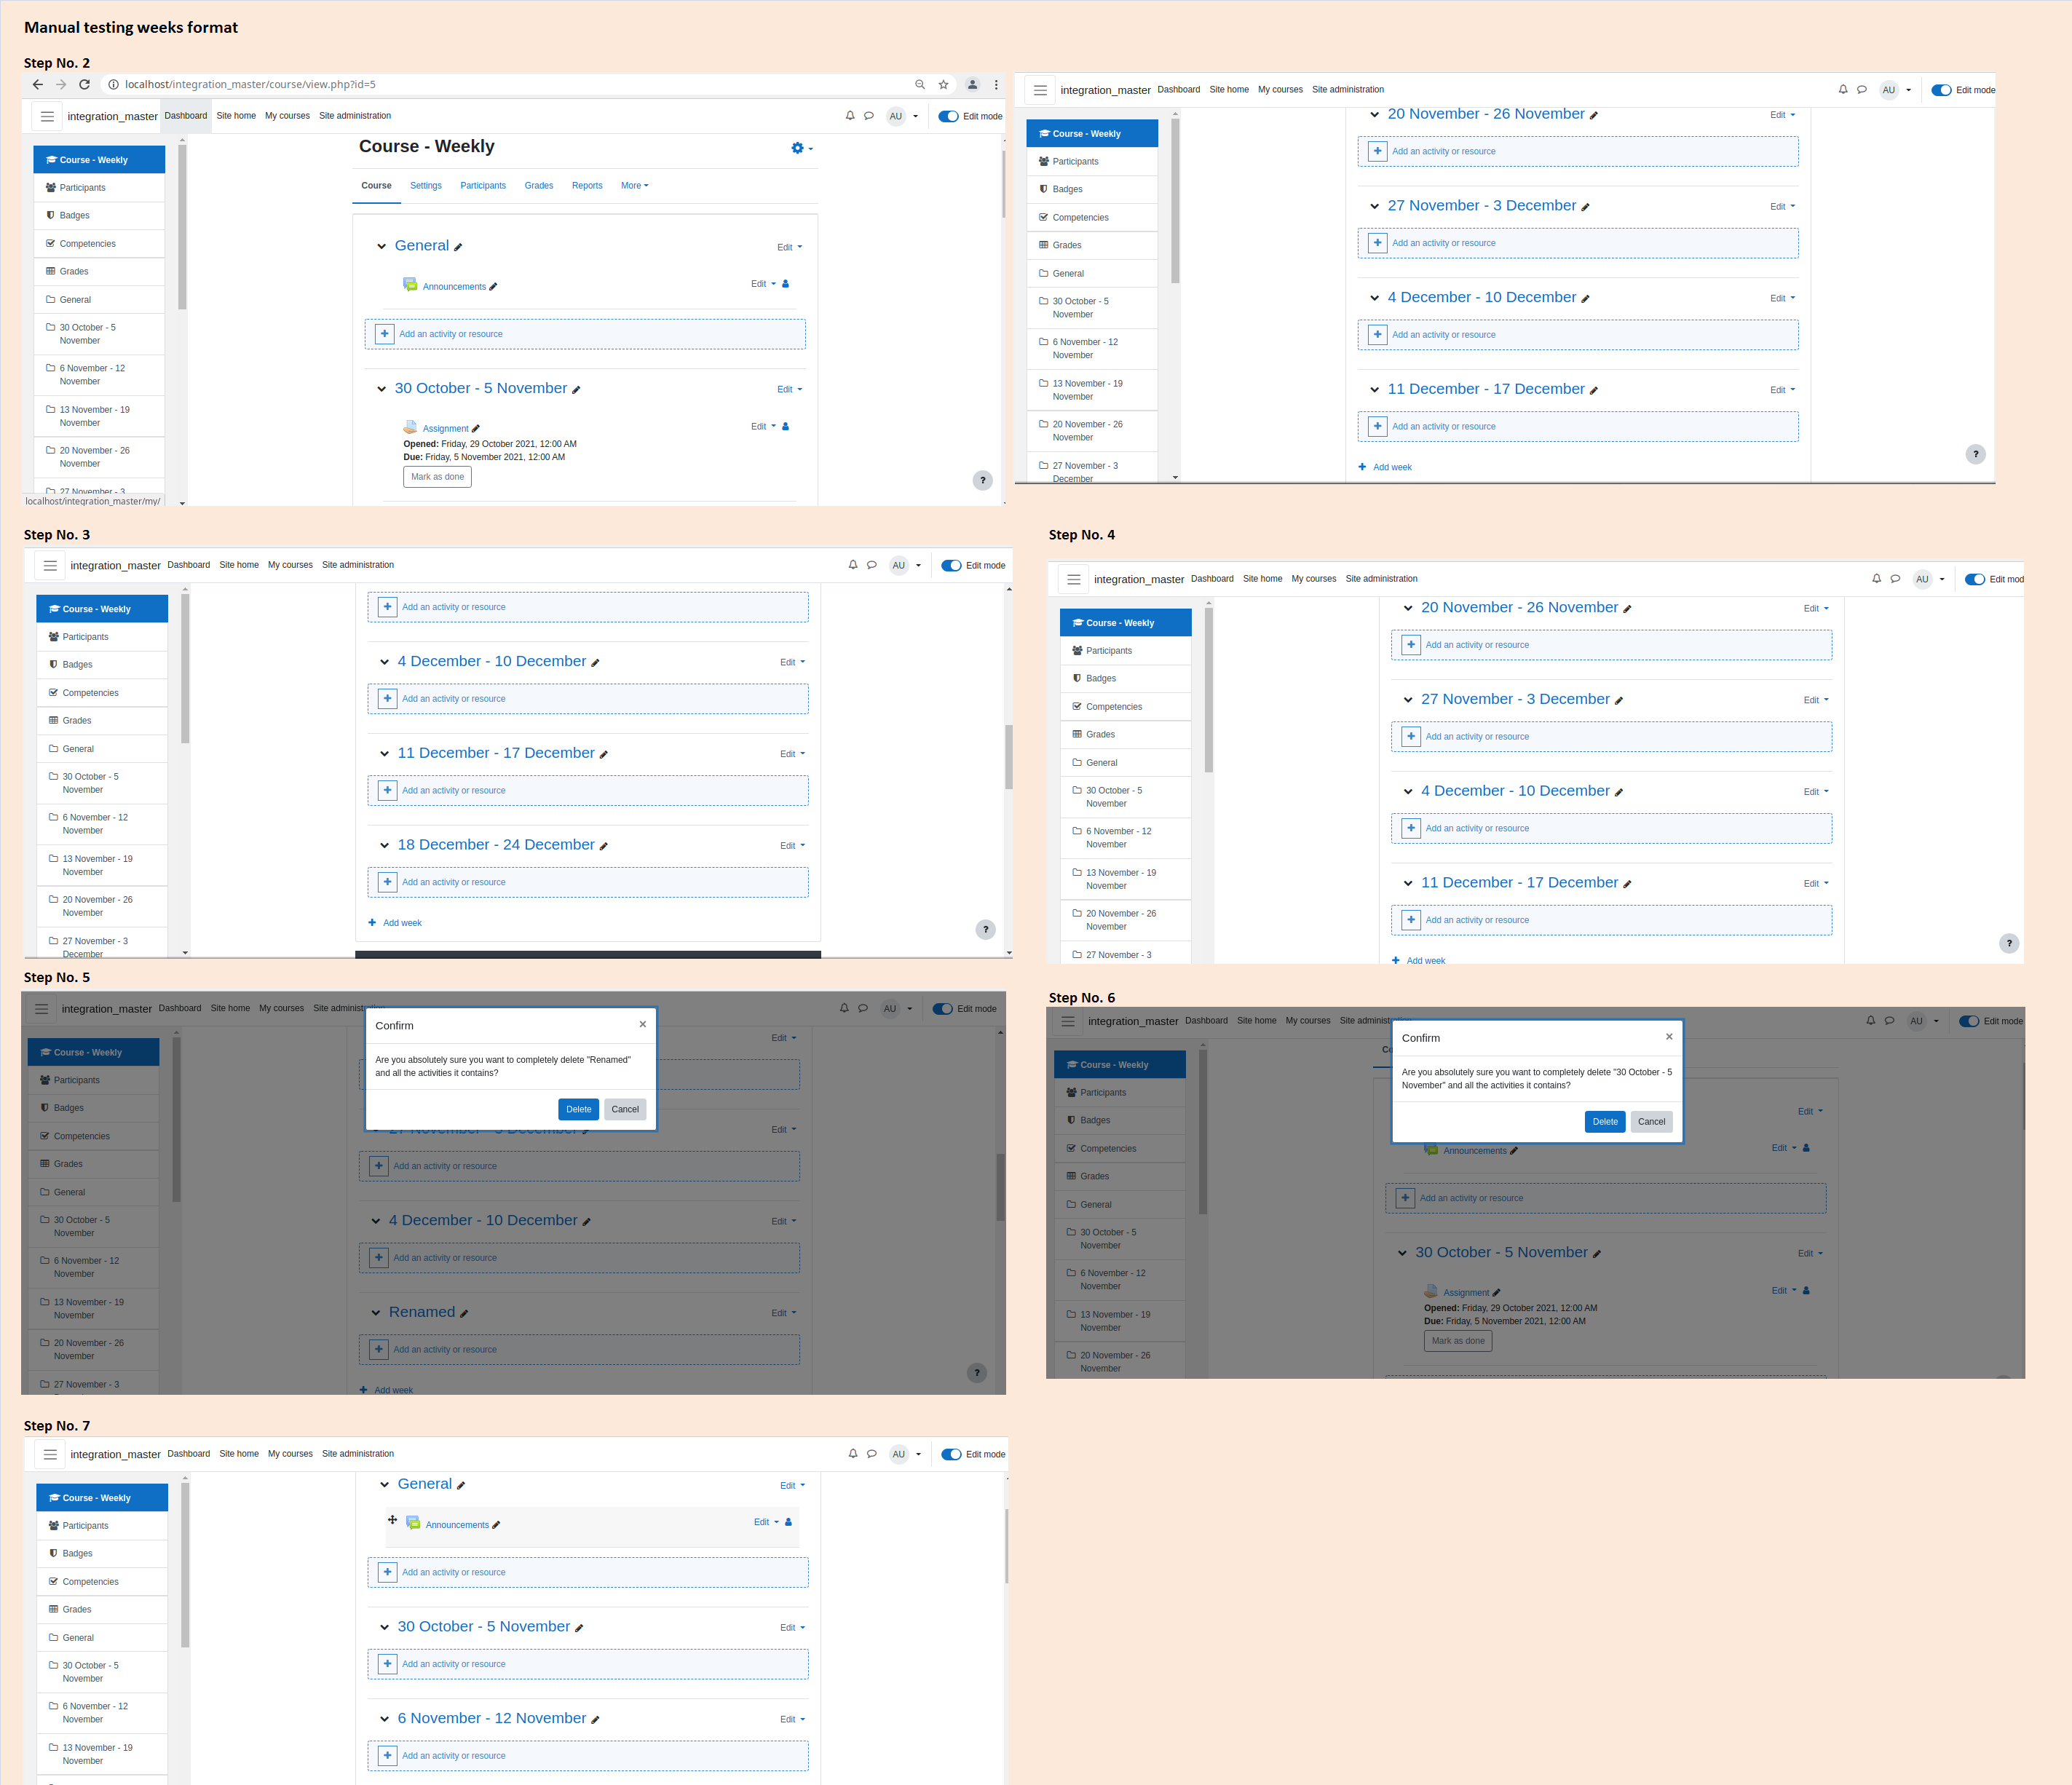Click Add week link in the top-right screenshot
The image size is (2072, 1785).
[x=1392, y=467]
